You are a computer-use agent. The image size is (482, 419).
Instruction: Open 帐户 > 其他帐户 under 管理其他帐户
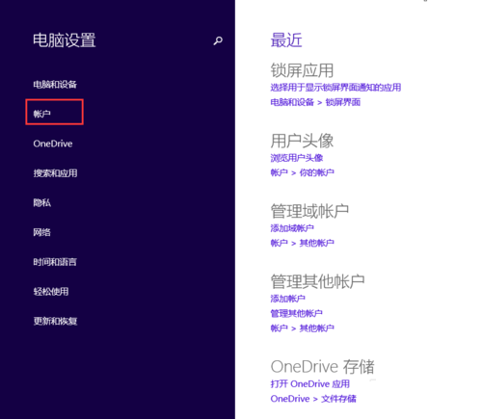302,327
